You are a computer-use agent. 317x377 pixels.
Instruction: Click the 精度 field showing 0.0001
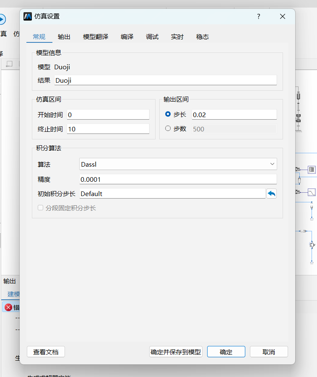178,179
